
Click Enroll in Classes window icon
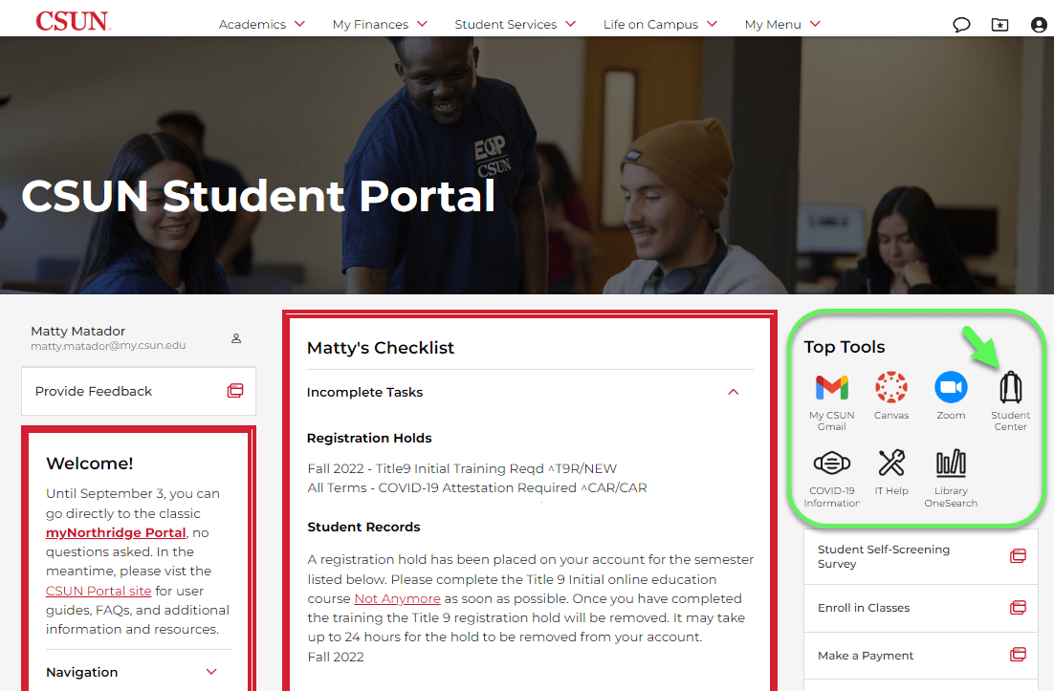click(x=1018, y=608)
